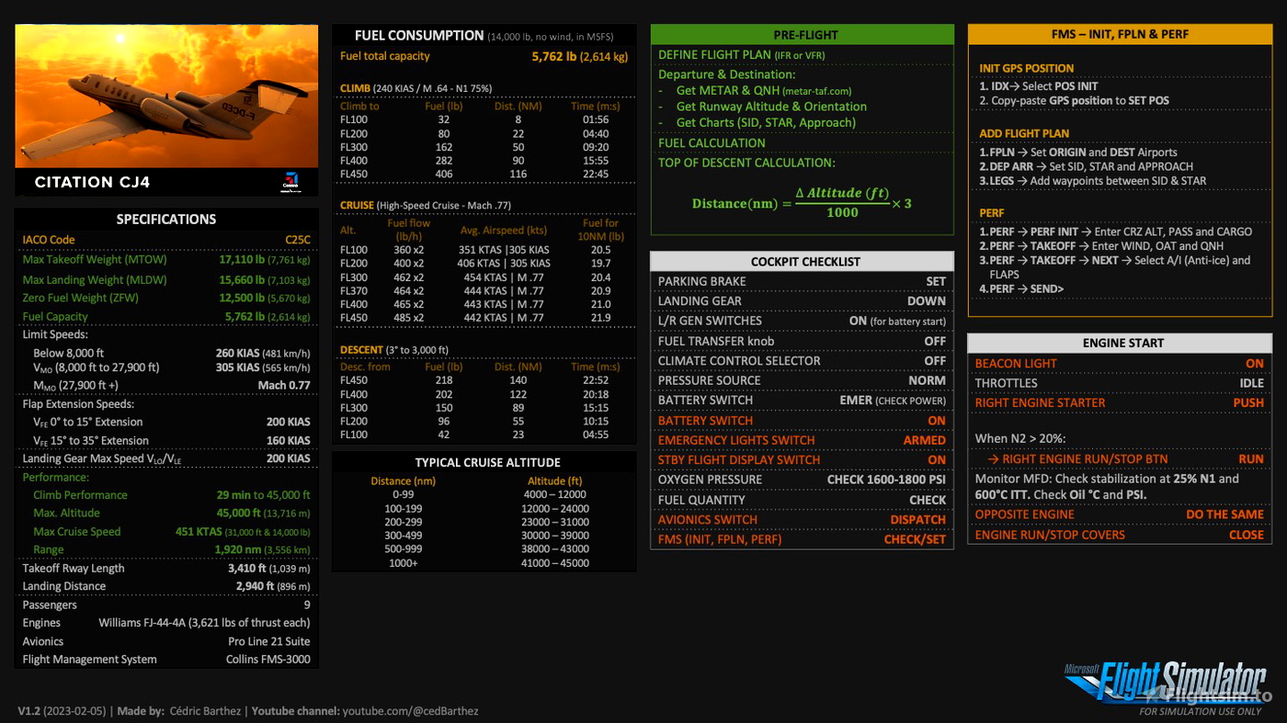Click the top of descent distance formula
1287x723 pixels.
click(x=802, y=203)
